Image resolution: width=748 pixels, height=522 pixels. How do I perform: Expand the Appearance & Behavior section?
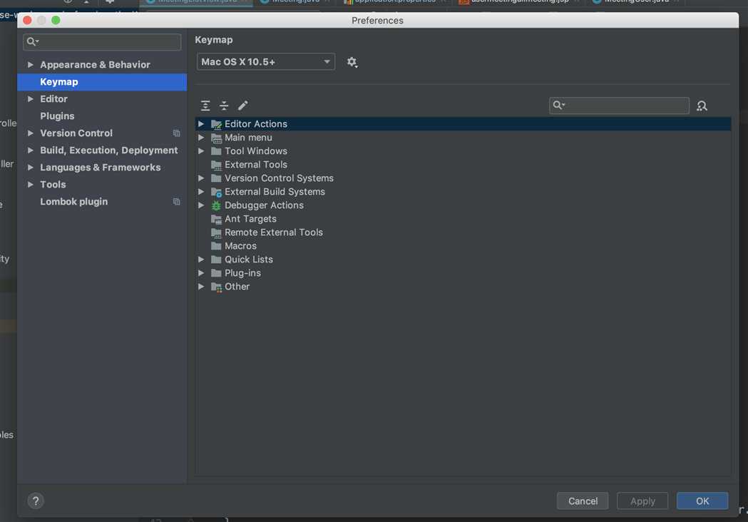30,64
